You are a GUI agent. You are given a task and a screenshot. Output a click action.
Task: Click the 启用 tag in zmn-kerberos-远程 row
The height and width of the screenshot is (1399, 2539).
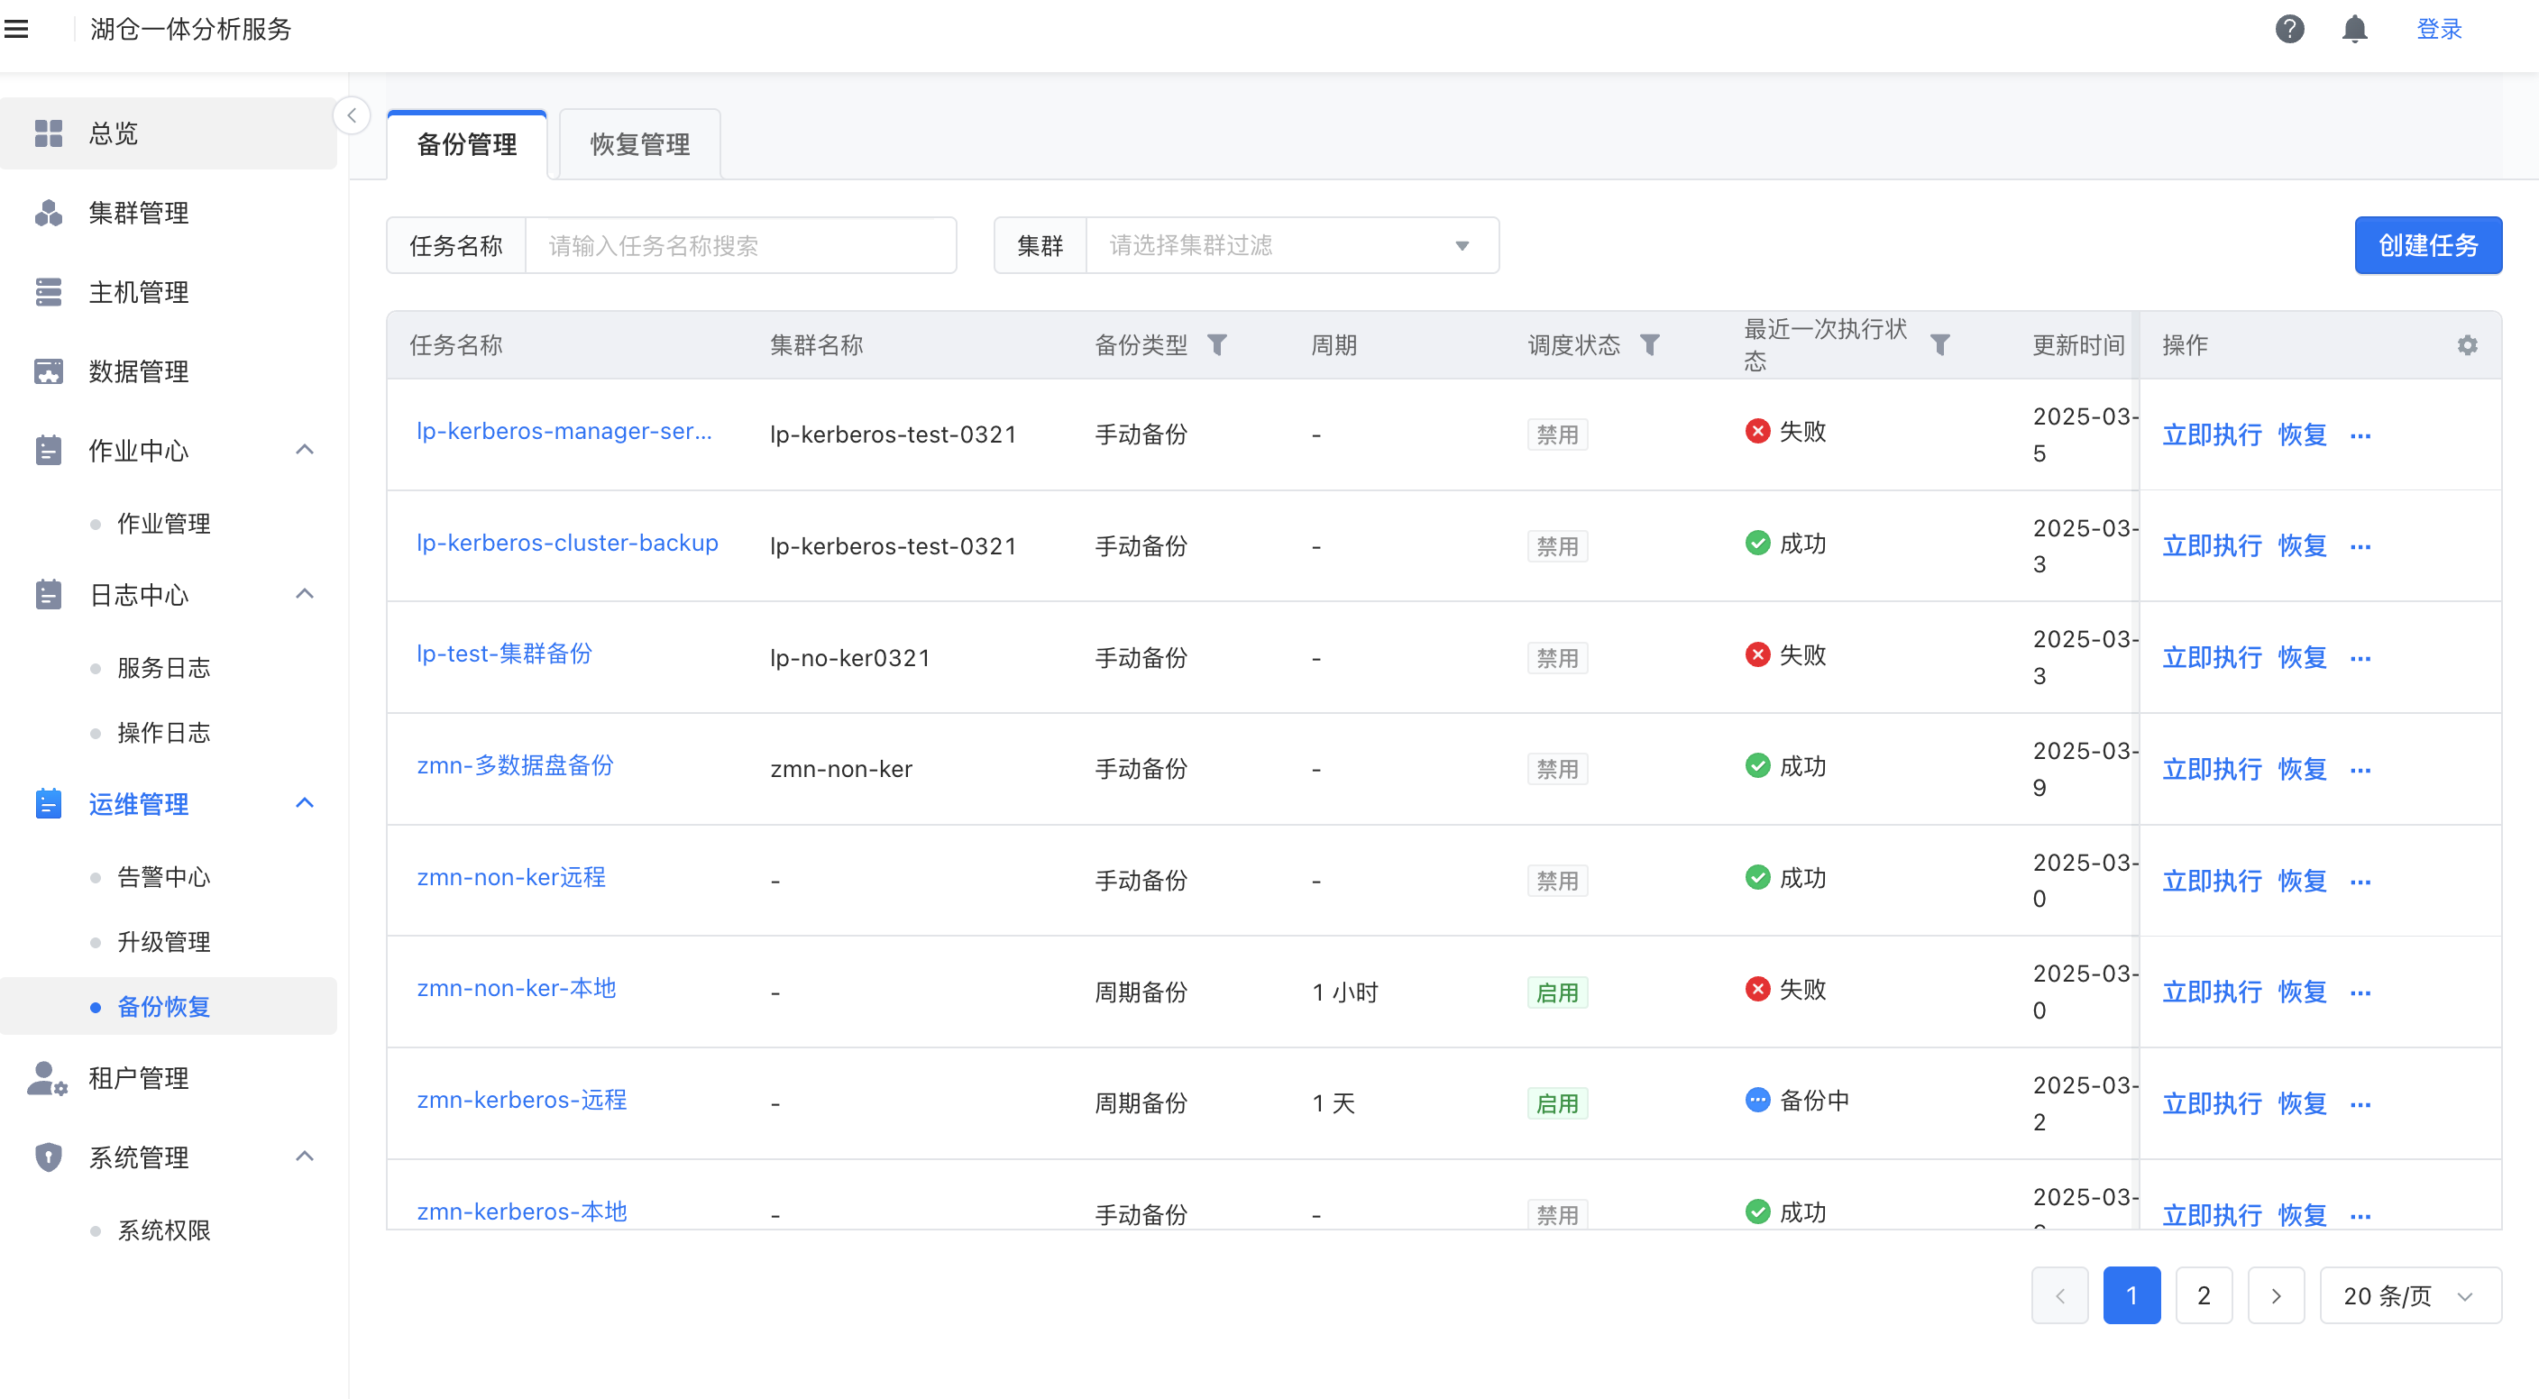1557,1104
